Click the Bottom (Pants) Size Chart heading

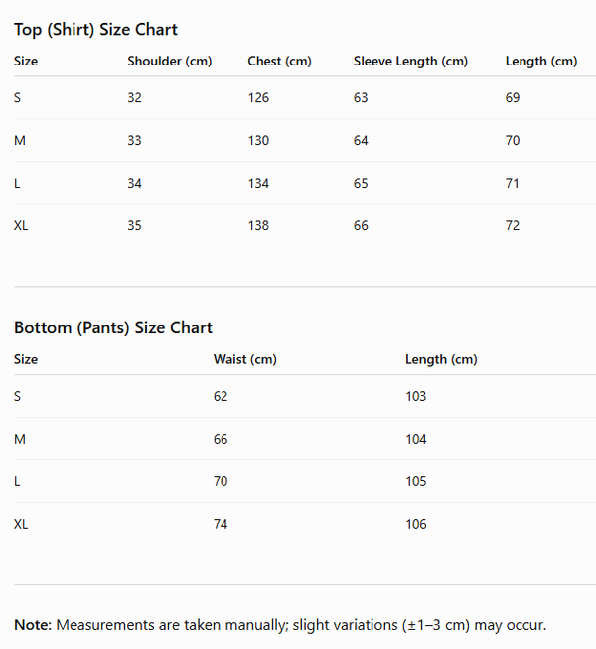[x=113, y=327]
